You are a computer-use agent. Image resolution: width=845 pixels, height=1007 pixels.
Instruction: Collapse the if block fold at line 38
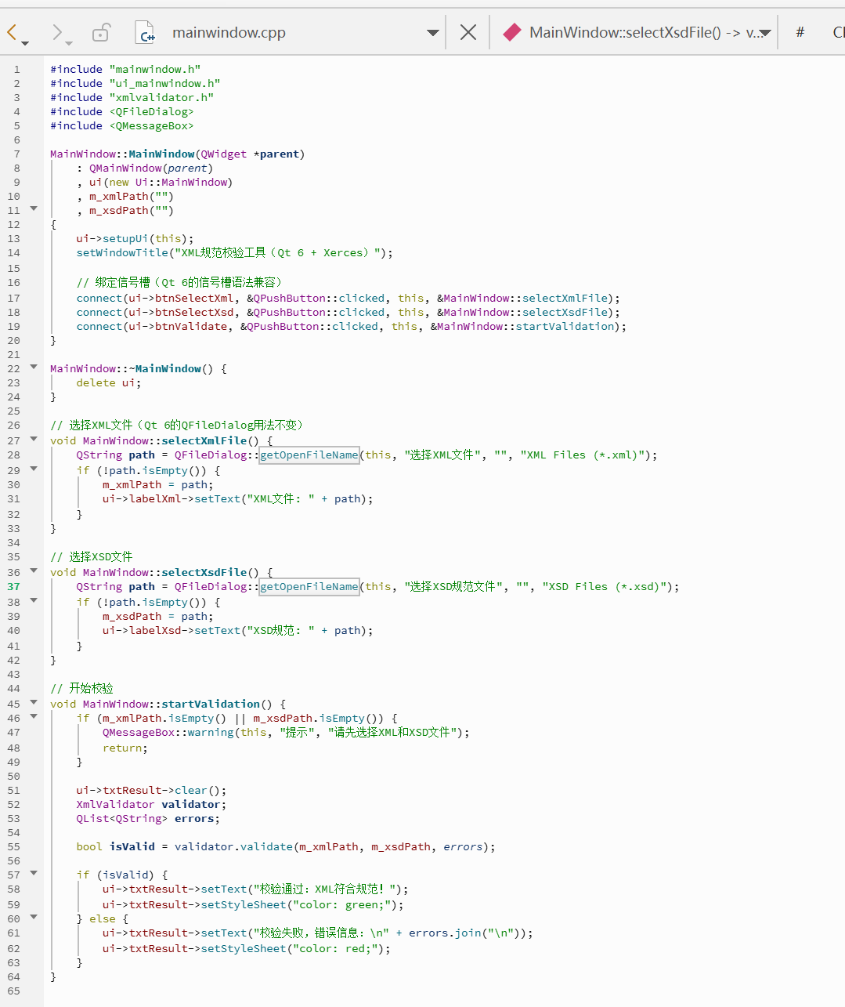point(34,600)
